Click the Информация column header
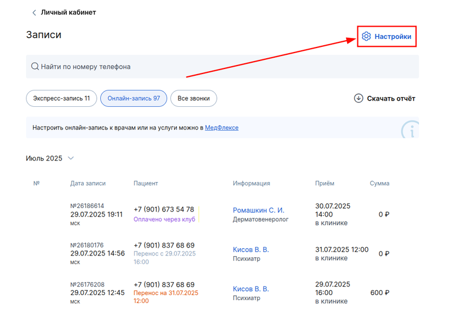This screenshot has height=316, width=453. [x=251, y=183]
